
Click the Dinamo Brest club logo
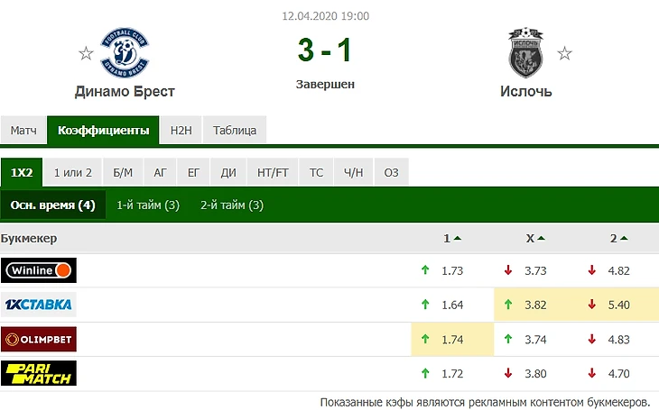point(125,52)
